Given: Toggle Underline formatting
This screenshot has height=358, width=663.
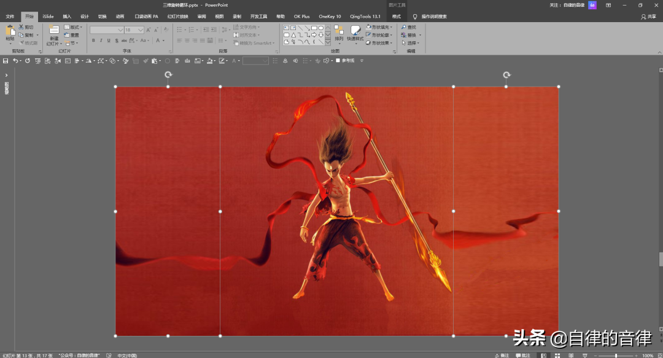Looking at the screenshot, I should (x=109, y=41).
